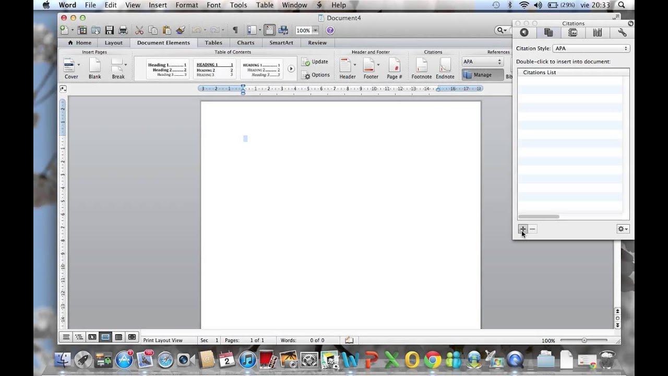Switch to the Charts tab

pyautogui.click(x=246, y=43)
